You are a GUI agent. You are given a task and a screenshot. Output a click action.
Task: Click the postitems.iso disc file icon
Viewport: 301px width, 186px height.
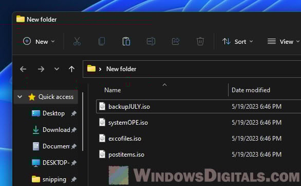coord(102,154)
